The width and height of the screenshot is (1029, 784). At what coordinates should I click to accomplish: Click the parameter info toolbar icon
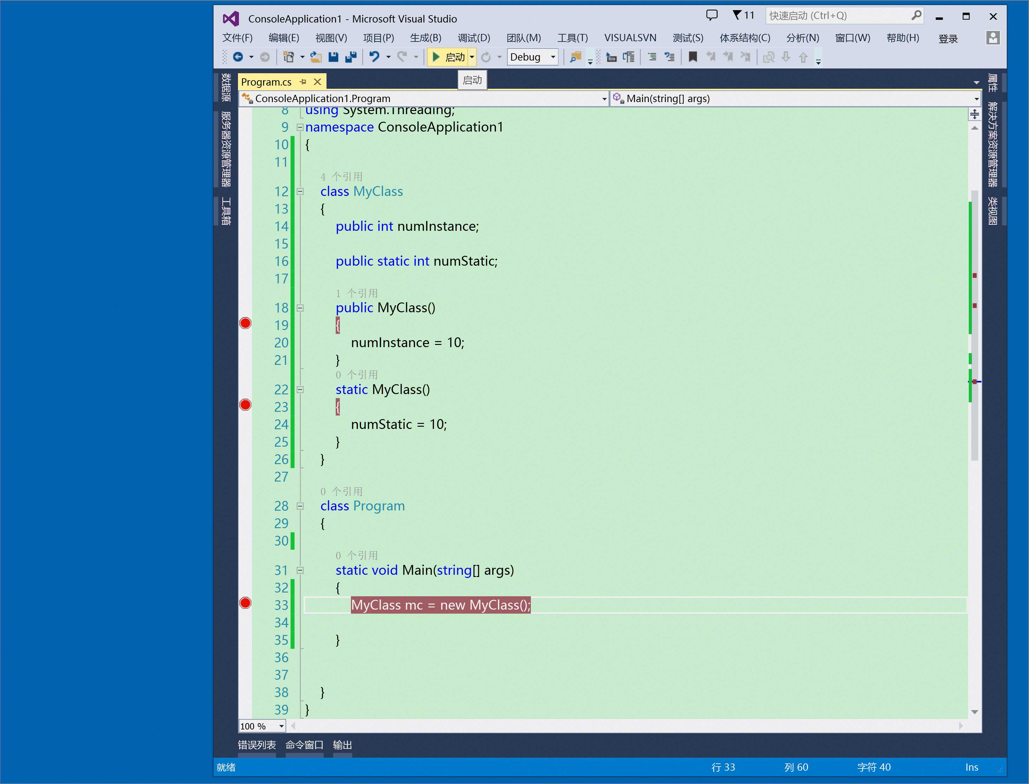629,57
